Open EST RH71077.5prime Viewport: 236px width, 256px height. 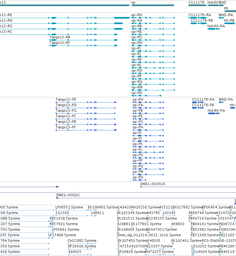tap(159, 252)
